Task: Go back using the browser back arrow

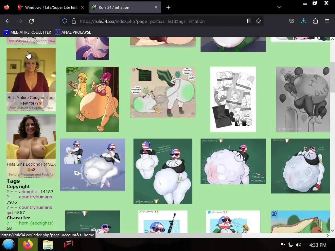Action: tap(8, 21)
